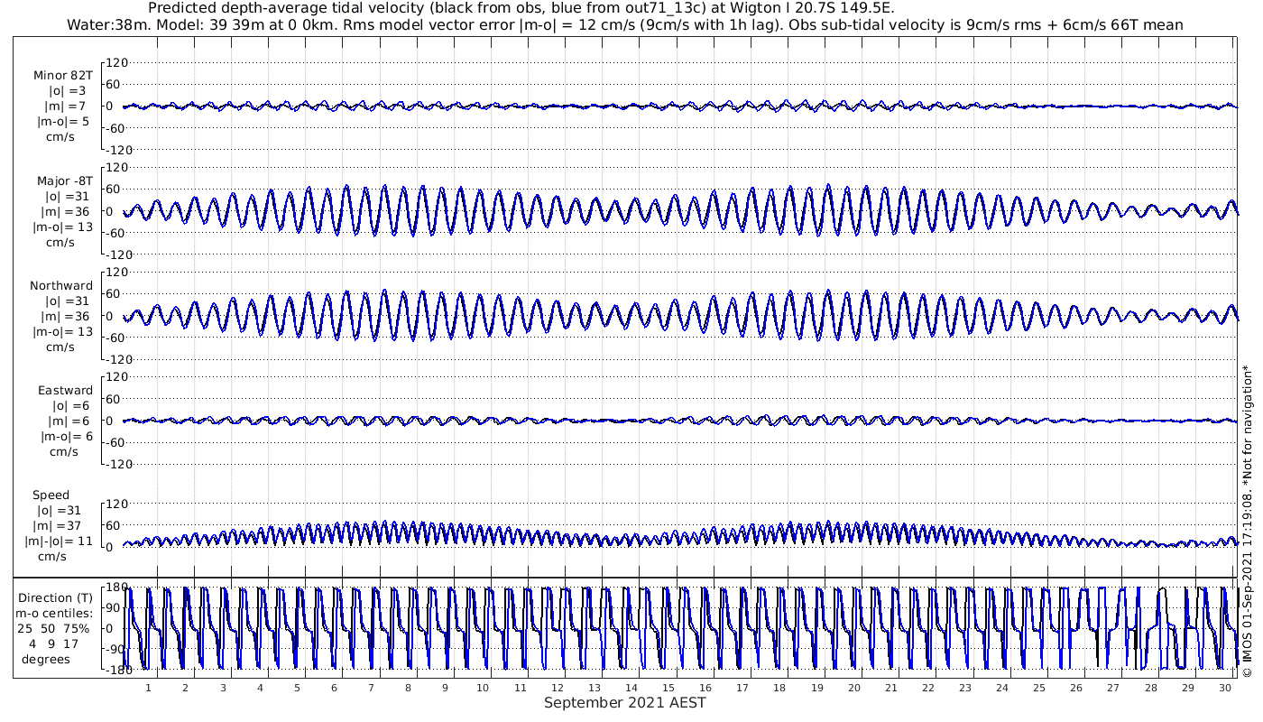
Task: Click date tick '1' on the x-axis
Action: point(148,688)
